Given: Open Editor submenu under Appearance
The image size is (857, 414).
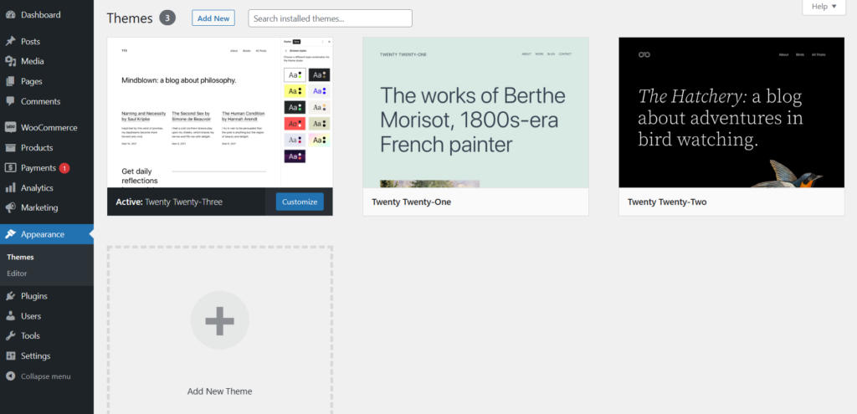Looking at the screenshot, I should (x=17, y=273).
